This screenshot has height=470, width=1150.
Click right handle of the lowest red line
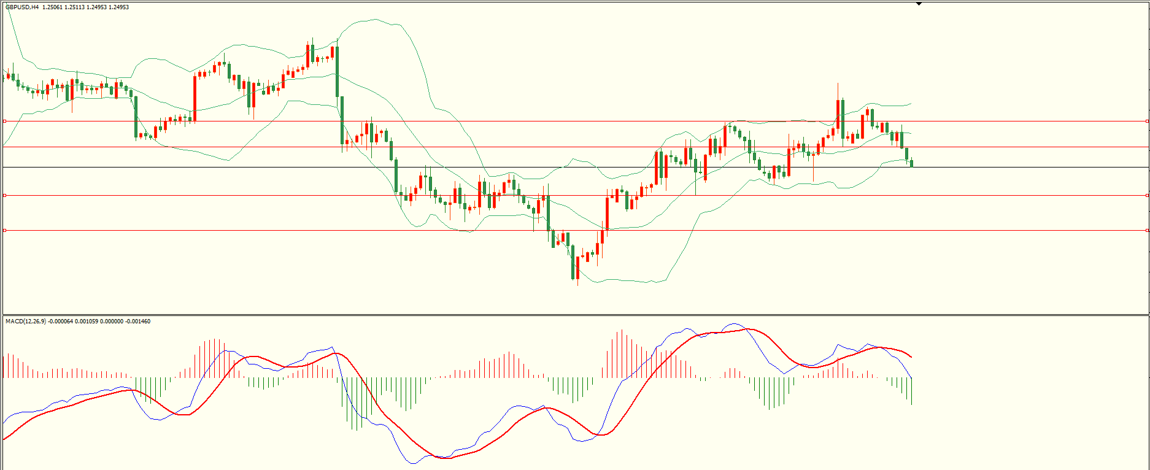point(1148,230)
